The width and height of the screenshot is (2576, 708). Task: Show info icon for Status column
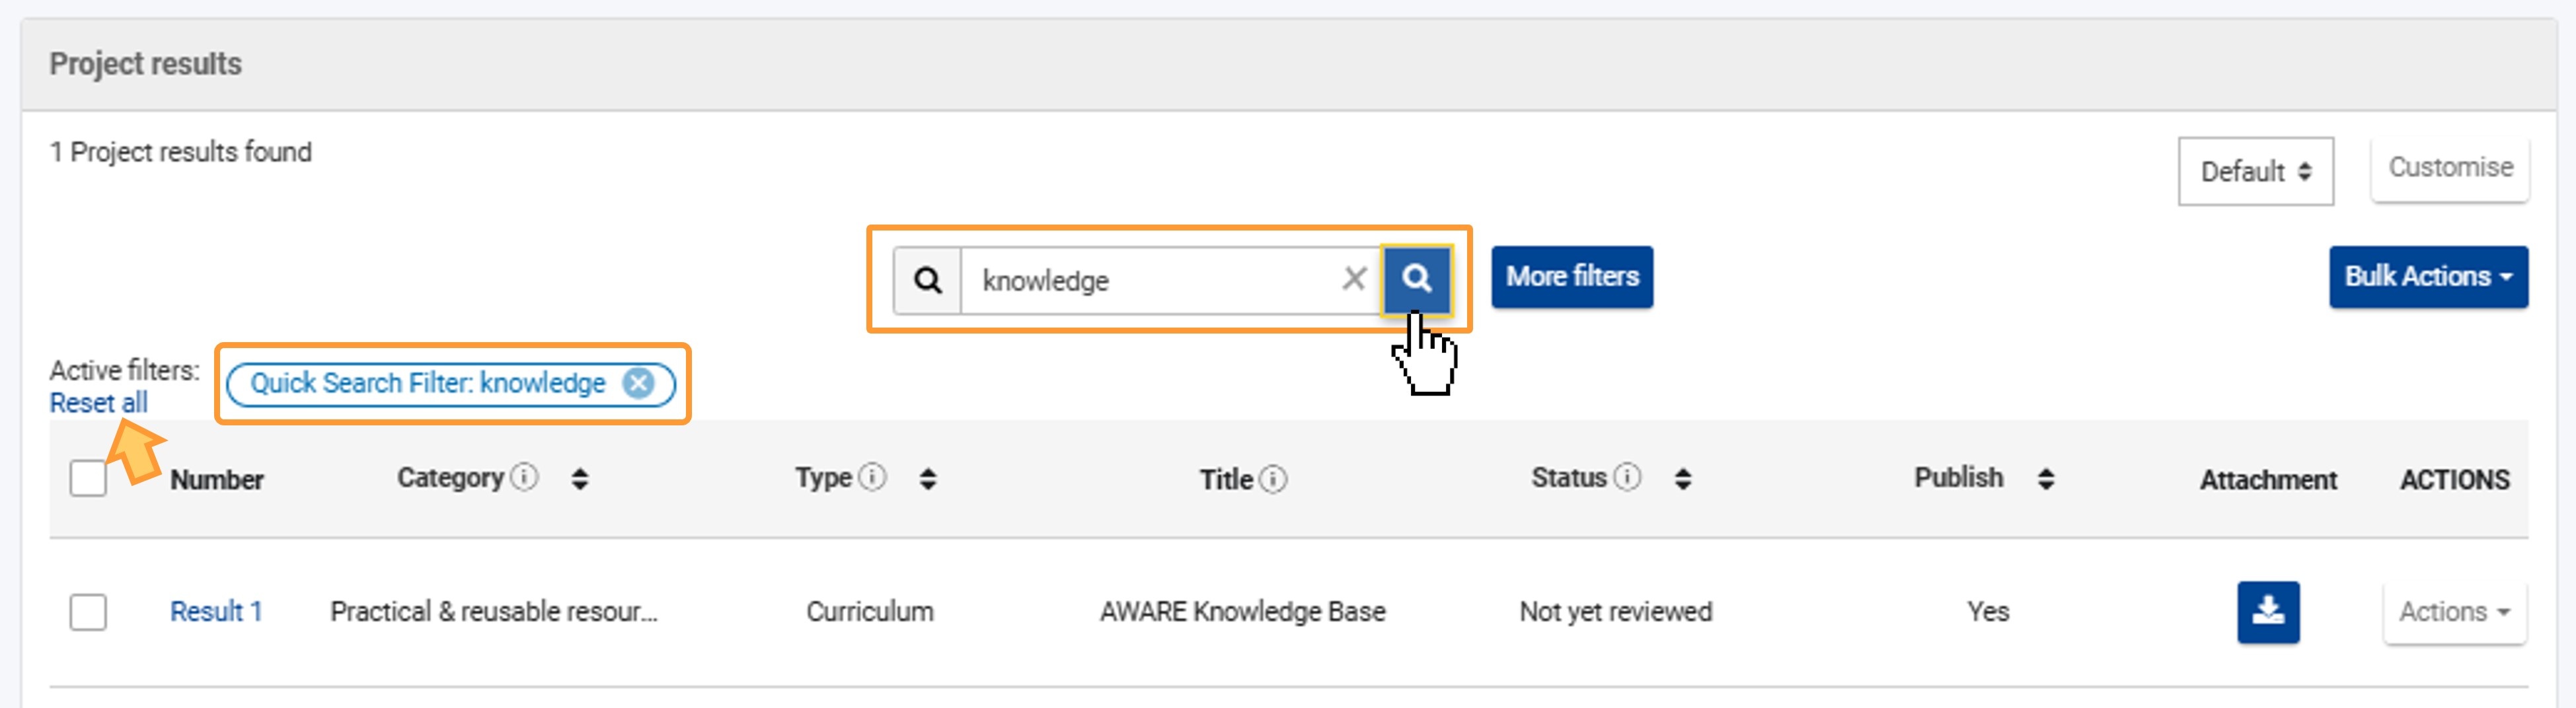click(x=1627, y=477)
